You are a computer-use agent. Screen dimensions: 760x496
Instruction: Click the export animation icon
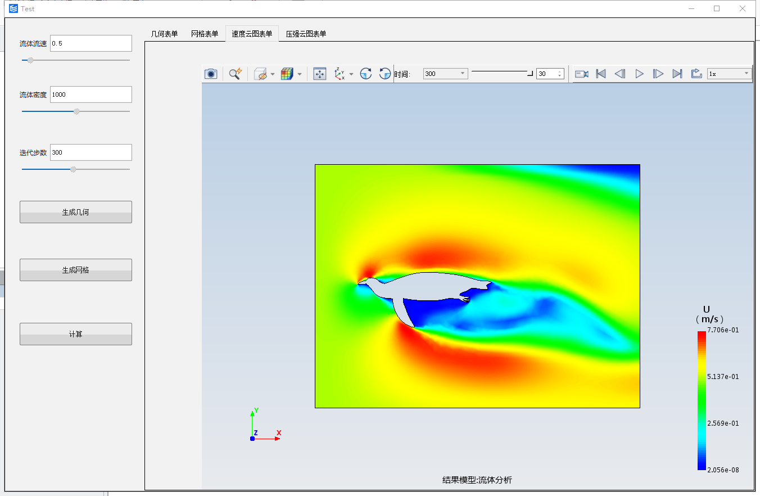coord(696,74)
